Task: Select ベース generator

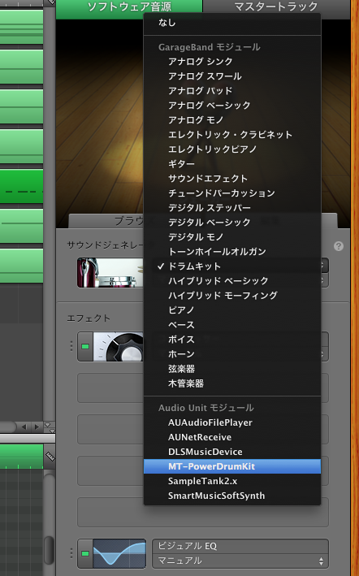Action: coord(232,325)
